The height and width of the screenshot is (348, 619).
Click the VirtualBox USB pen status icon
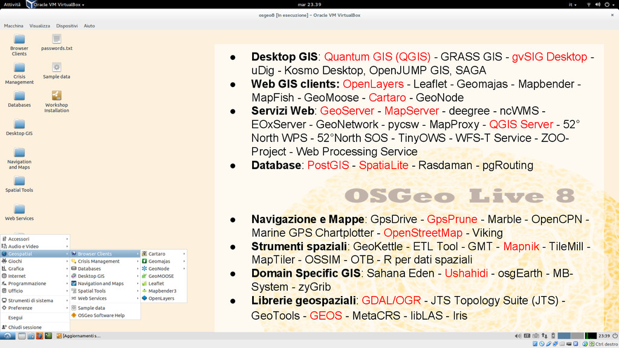click(548, 344)
